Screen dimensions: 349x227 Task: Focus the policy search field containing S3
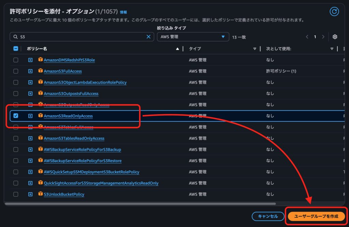click(82, 37)
